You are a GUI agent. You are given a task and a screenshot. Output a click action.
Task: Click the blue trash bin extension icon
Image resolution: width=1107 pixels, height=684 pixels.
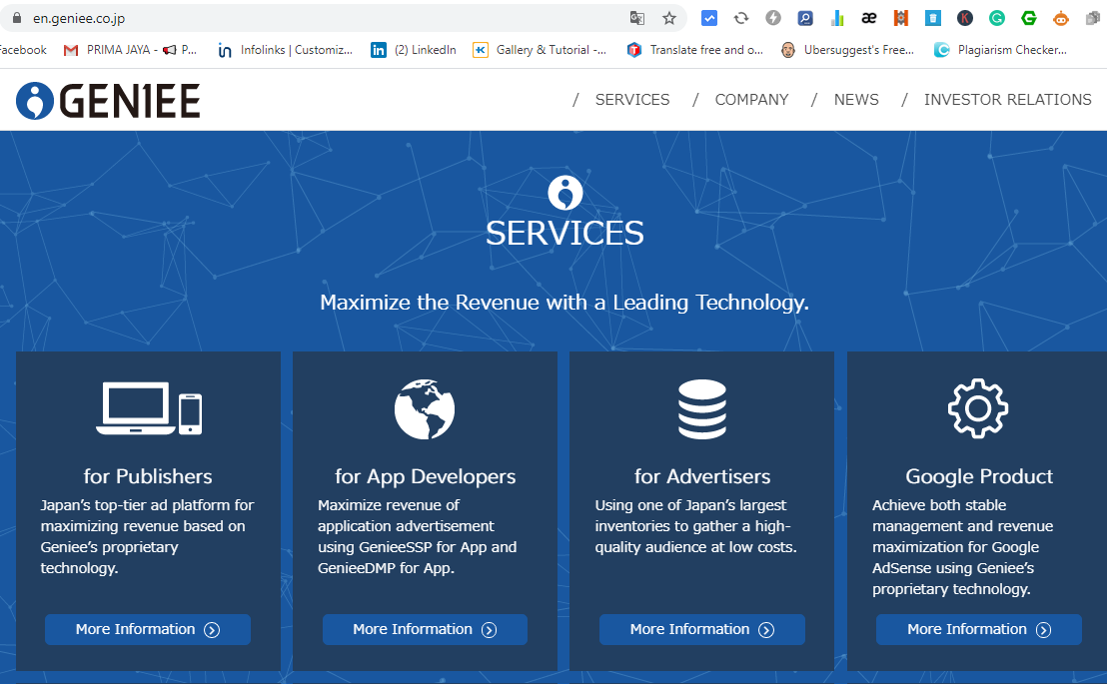pos(932,18)
